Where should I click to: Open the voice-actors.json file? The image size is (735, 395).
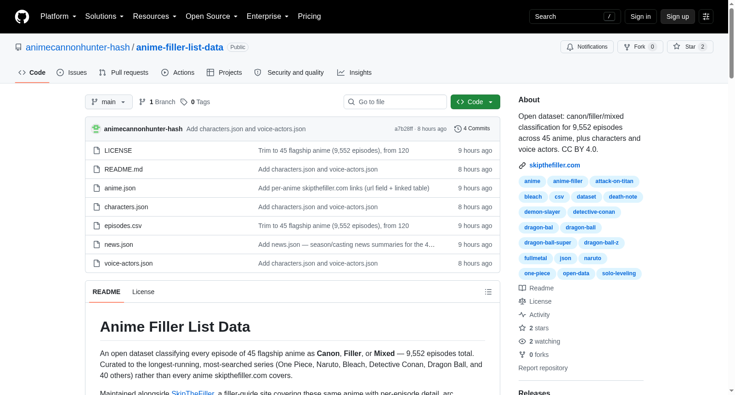pyautogui.click(x=129, y=263)
